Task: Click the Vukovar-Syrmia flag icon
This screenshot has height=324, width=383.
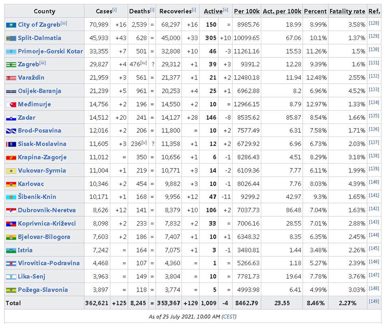Action: coord(11,171)
